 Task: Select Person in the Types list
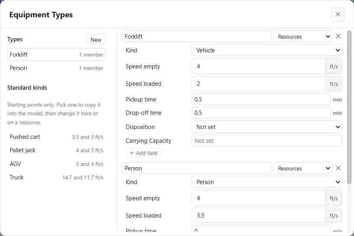56,68
